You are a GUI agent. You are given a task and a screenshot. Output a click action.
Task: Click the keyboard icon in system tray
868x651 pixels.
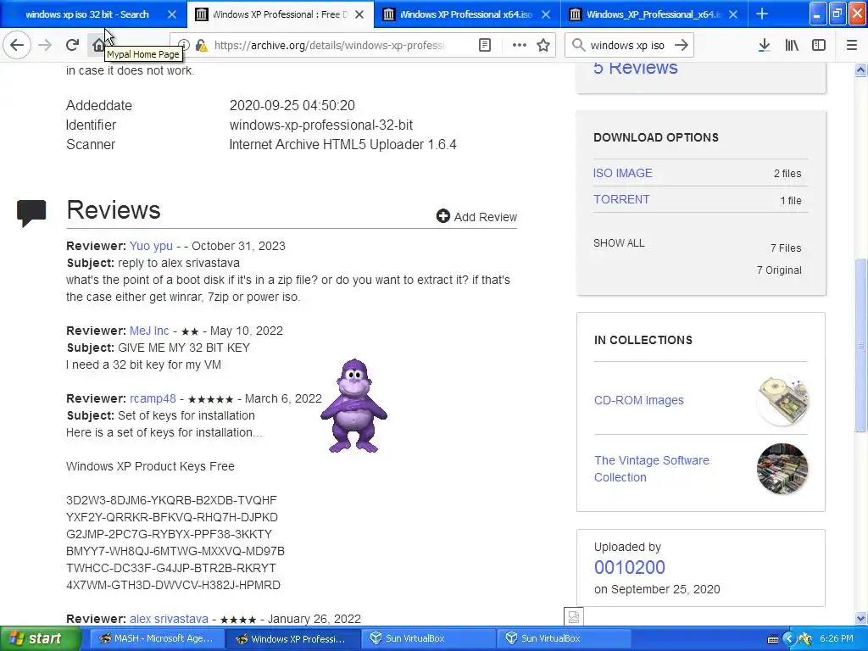pos(773,639)
